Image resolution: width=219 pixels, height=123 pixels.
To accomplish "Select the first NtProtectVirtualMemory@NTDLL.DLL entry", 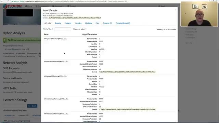I will coord(56,61).
